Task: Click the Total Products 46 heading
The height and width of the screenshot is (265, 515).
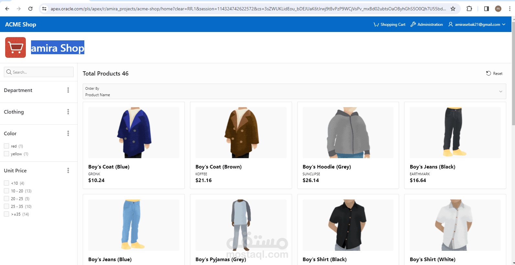Action: point(106,74)
